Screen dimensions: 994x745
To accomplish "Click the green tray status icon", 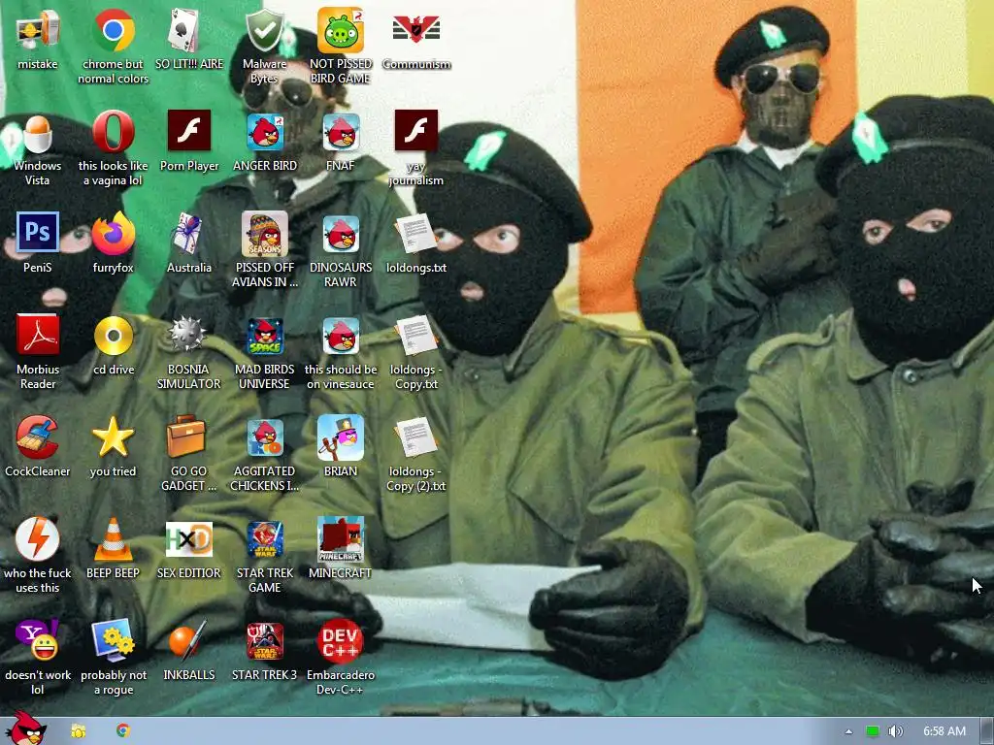I will pos(873,731).
